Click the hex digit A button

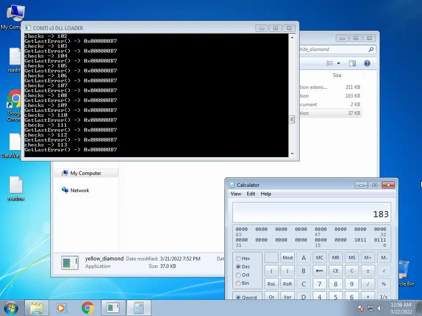[304, 258]
